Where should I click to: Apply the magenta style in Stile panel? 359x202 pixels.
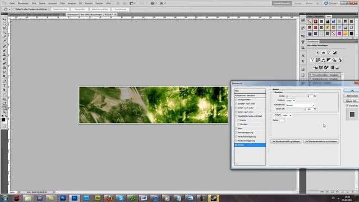339,34
